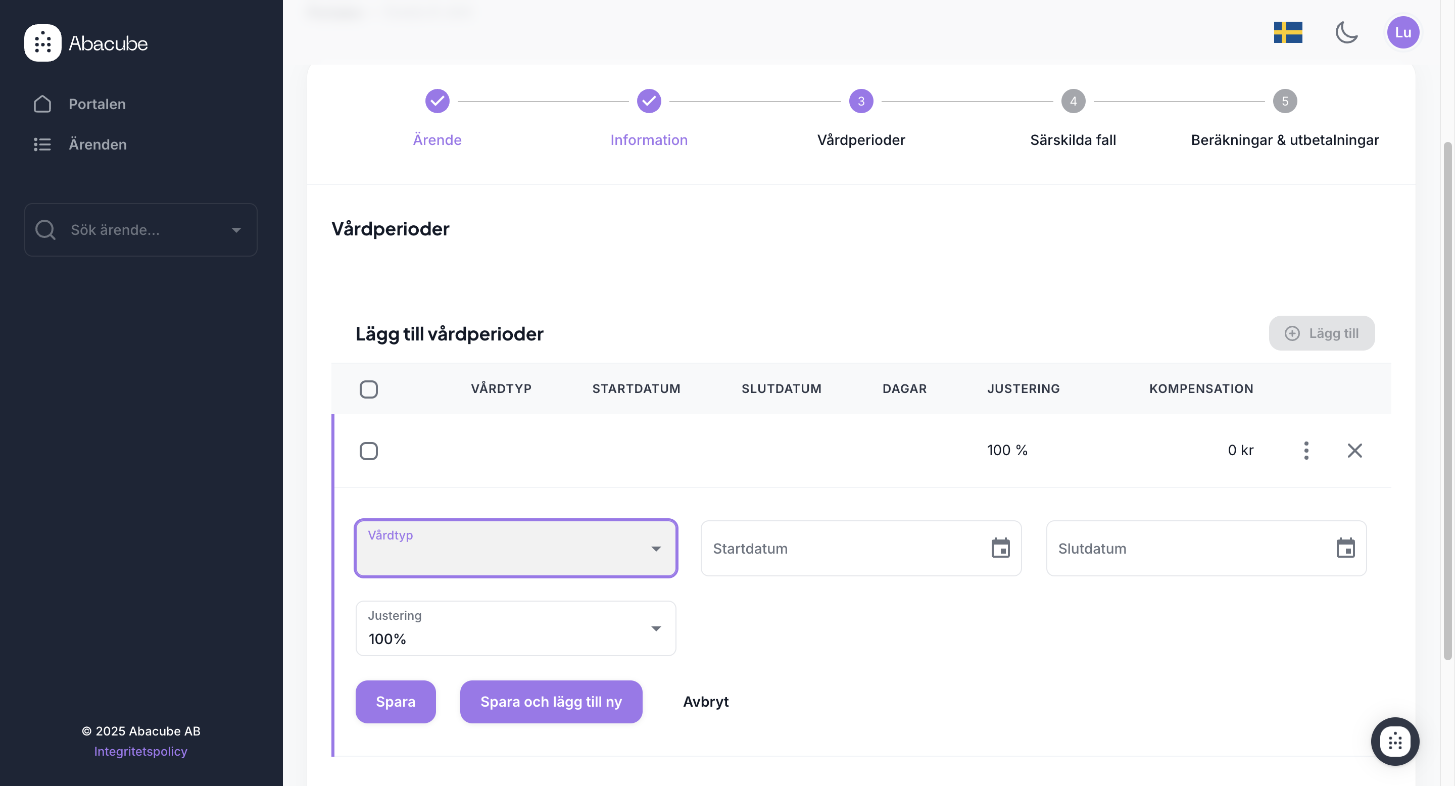Click the Abacube logo icon
Screen dimensions: 1455x786
point(42,43)
